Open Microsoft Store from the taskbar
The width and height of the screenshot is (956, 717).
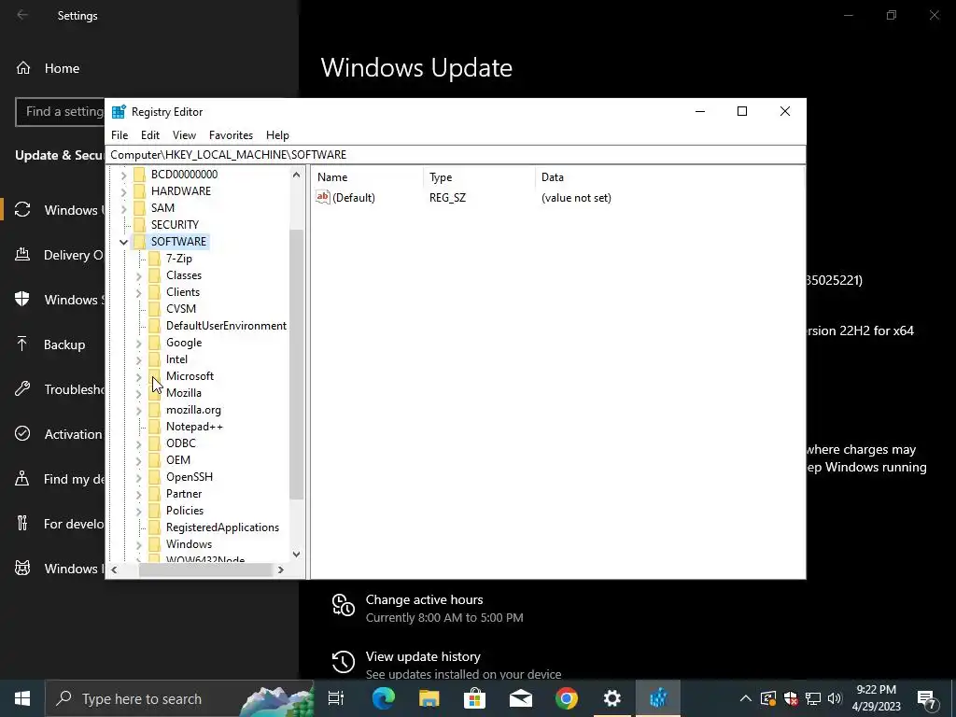[x=475, y=698]
